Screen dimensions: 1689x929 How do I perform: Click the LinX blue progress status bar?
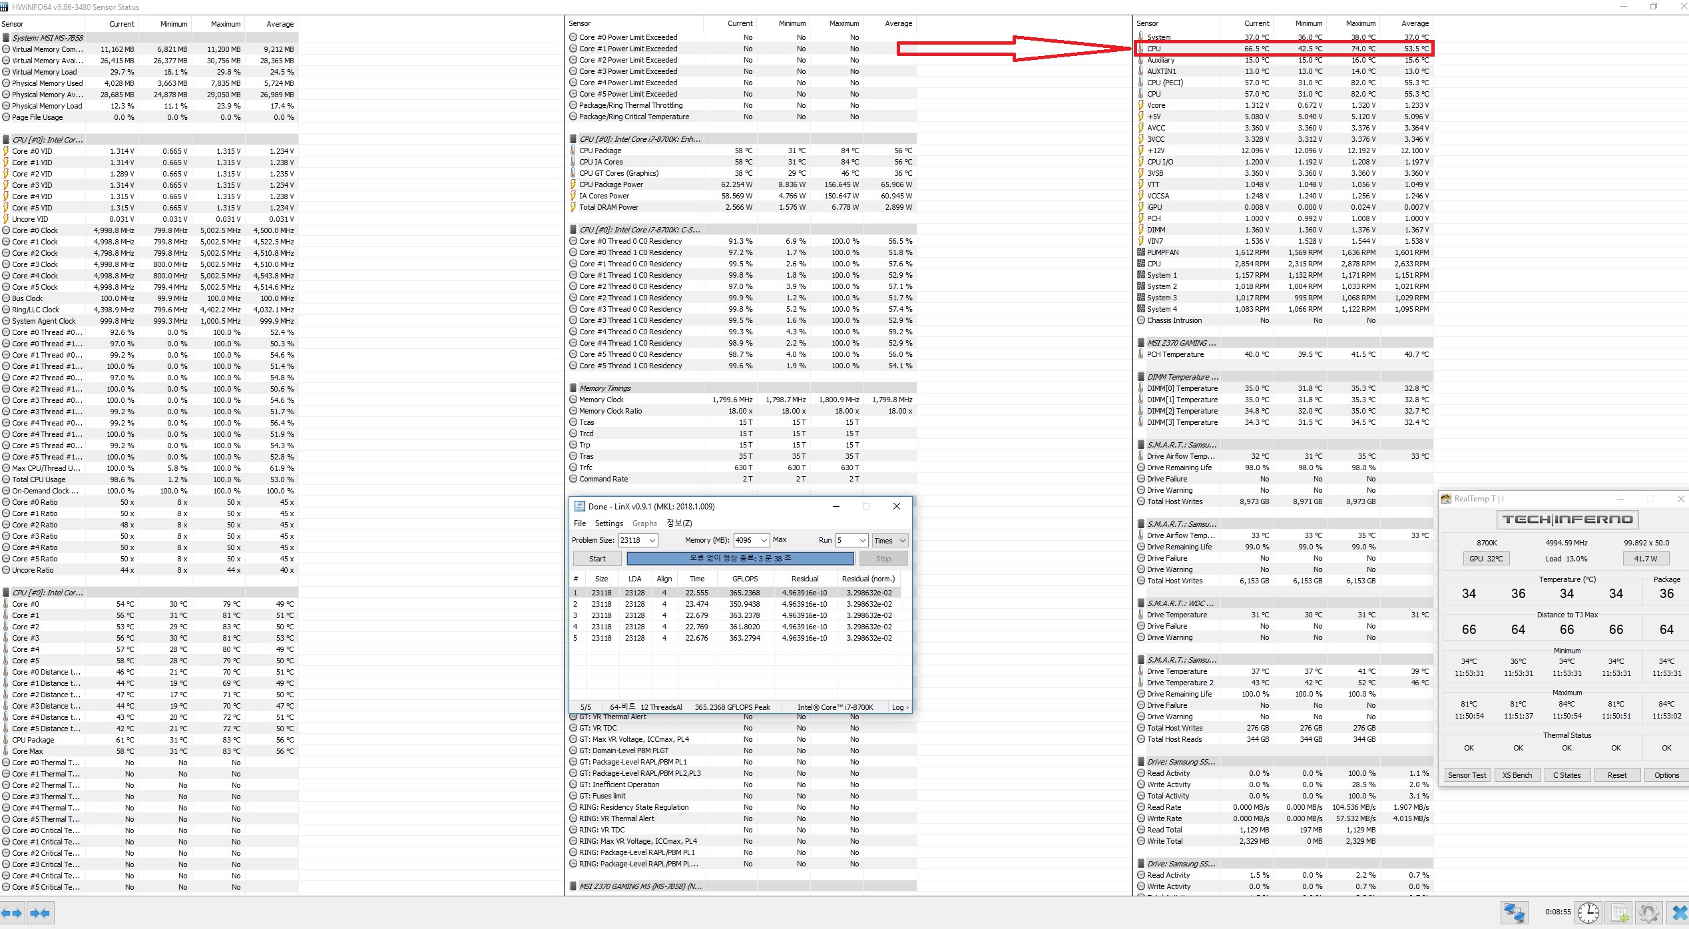[740, 559]
